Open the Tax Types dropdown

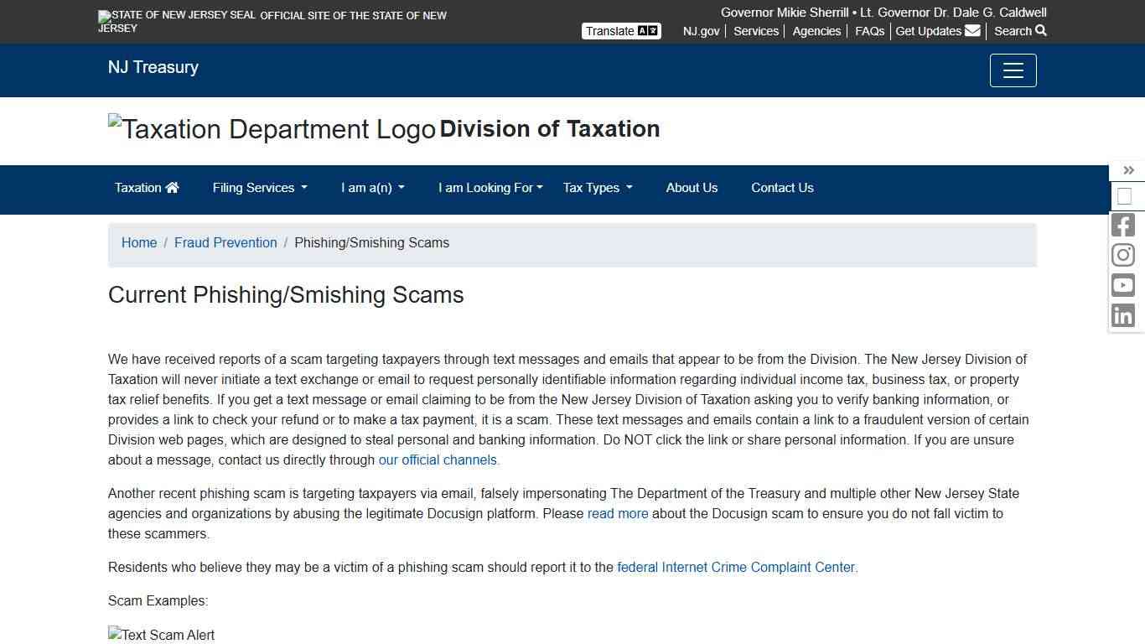pyautogui.click(x=597, y=188)
